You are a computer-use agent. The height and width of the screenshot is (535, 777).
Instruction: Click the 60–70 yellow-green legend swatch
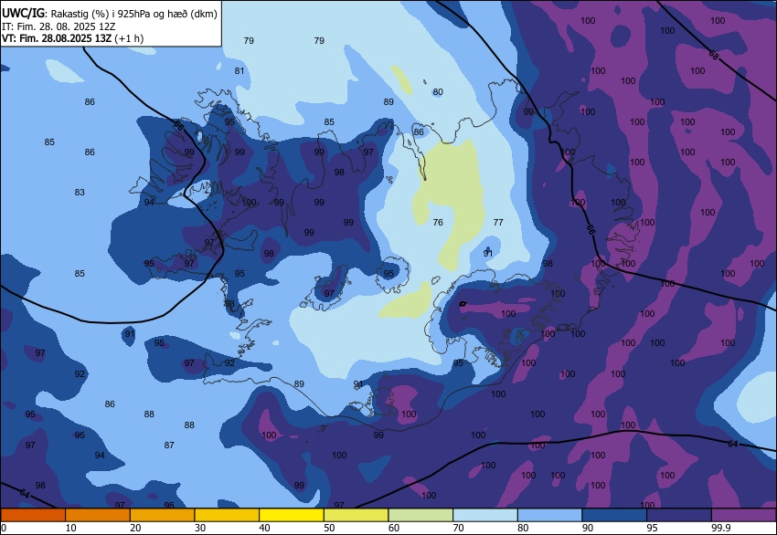coord(420,515)
